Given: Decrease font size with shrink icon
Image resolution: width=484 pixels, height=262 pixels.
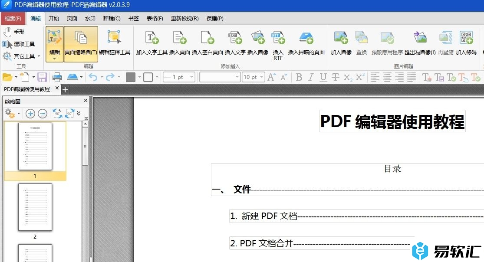Looking at the screenshot, I should (284, 77).
